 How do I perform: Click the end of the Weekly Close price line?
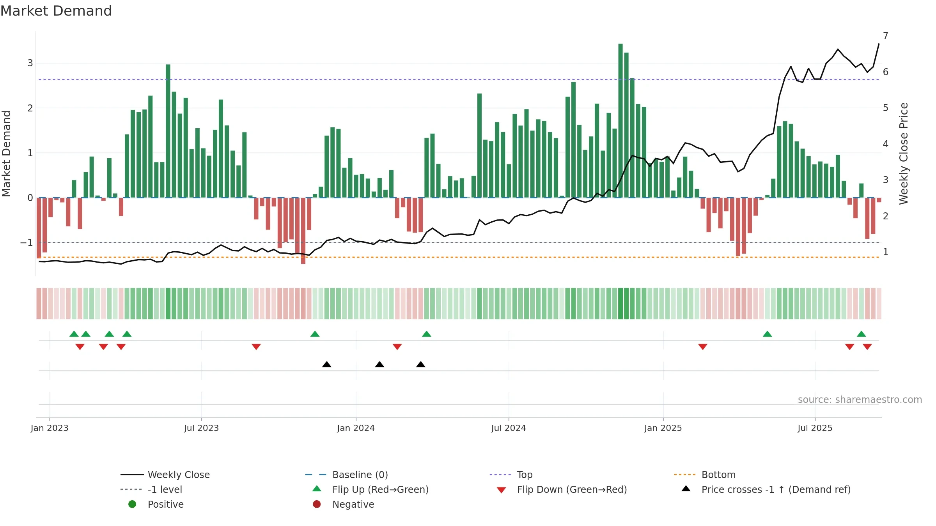click(x=879, y=44)
